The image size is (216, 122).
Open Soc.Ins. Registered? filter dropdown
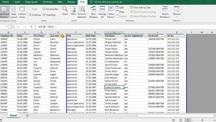(x=146, y=36)
